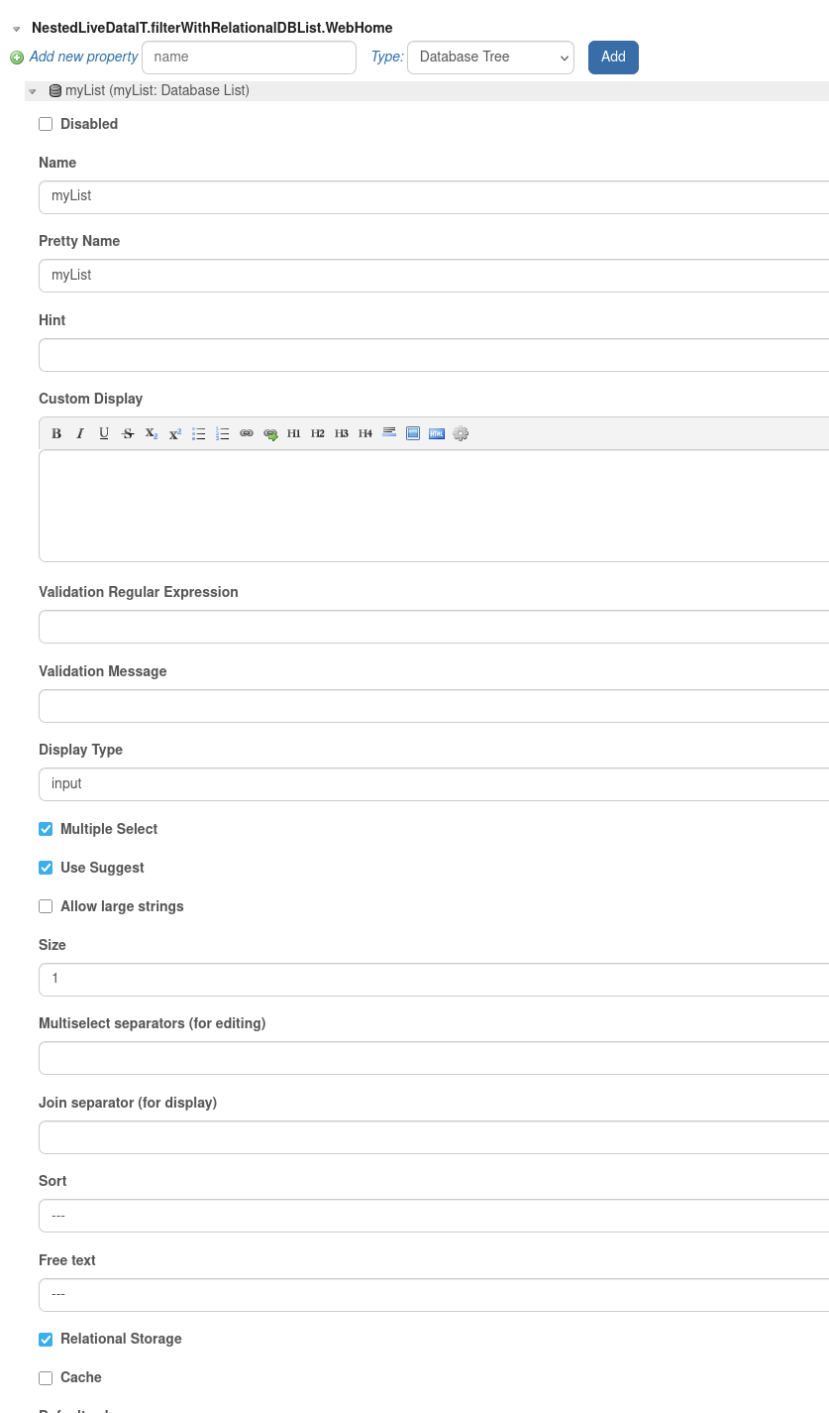This screenshot has width=829, height=1413.
Task: Apply italic in Custom Display toolbar
Action: (80, 433)
